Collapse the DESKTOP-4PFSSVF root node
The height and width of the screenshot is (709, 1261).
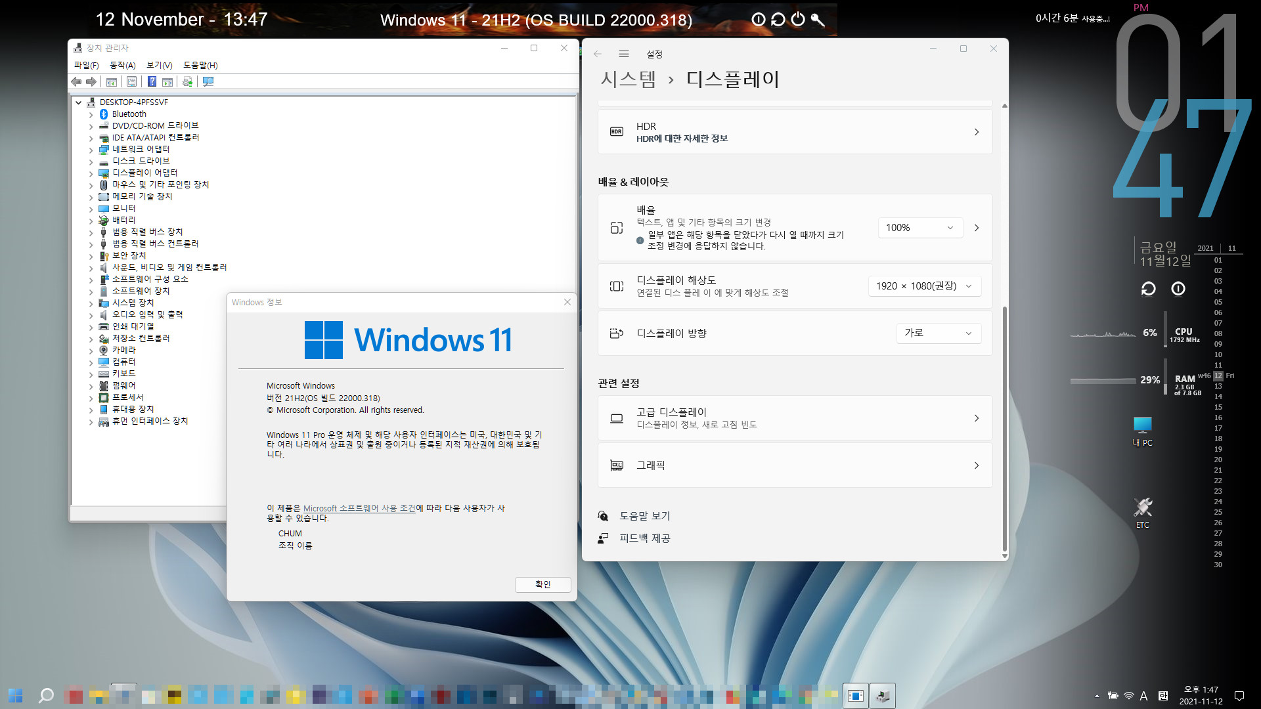coord(79,102)
